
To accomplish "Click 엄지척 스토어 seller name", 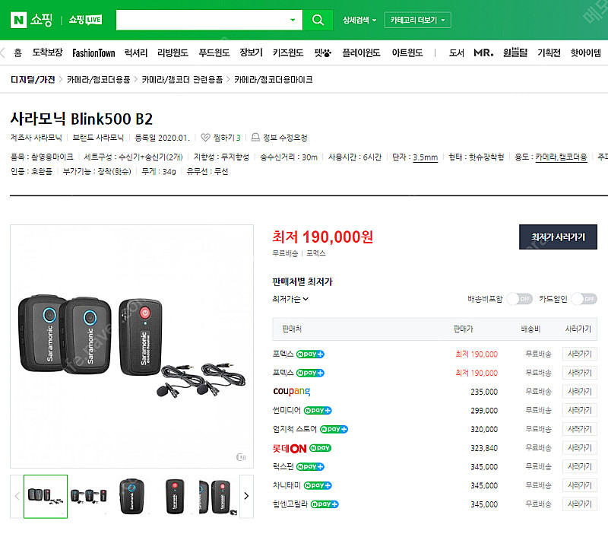I will (295, 429).
